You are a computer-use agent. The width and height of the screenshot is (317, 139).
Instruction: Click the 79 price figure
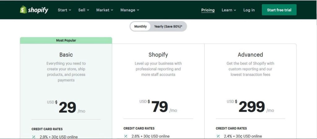click(x=159, y=107)
